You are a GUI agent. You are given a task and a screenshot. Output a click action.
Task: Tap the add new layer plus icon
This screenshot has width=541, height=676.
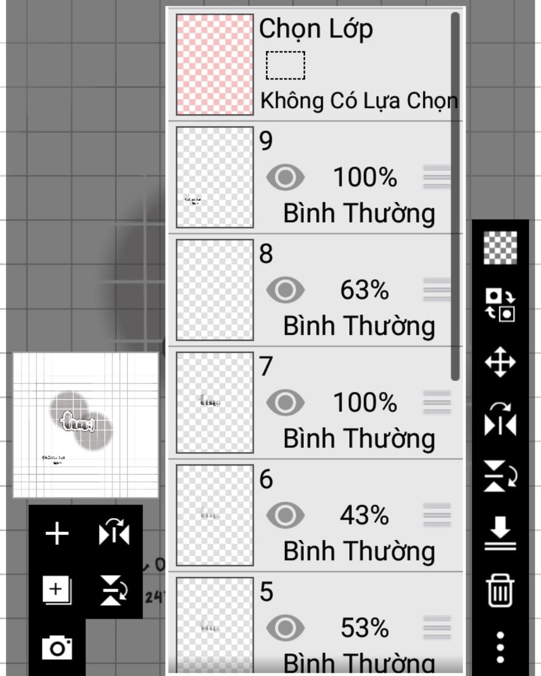[x=57, y=533]
